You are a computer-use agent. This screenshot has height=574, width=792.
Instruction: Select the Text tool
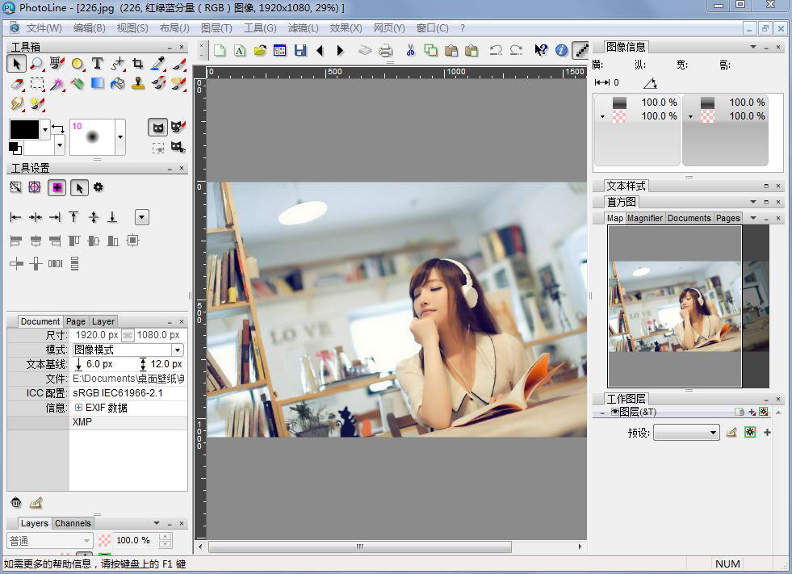97,64
